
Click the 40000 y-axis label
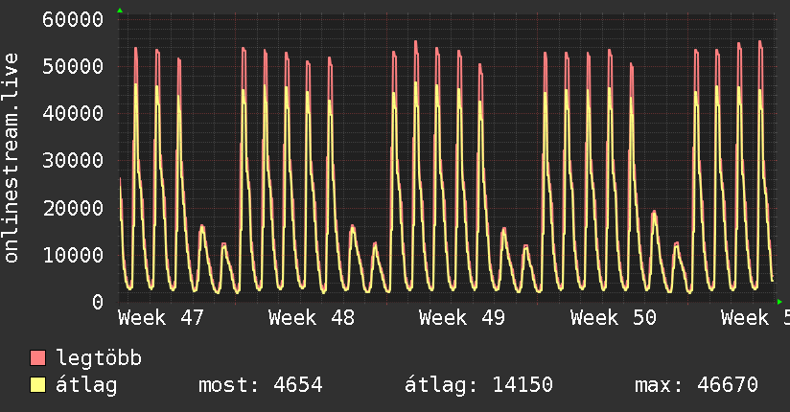tap(73, 113)
